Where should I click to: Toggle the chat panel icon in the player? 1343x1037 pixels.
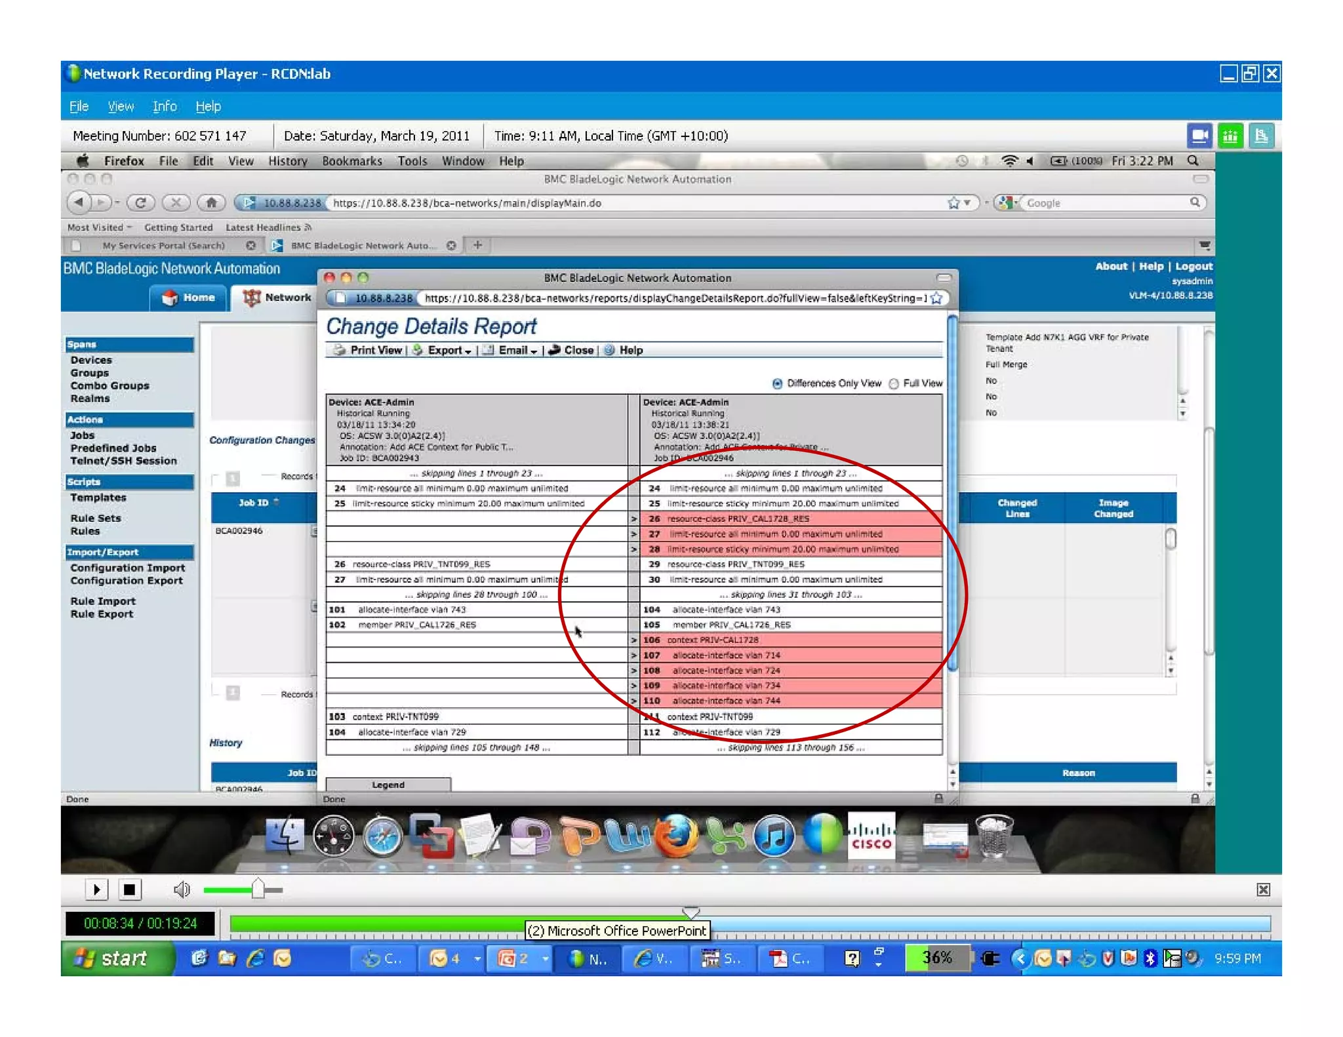pyautogui.click(x=1260, y=136)
